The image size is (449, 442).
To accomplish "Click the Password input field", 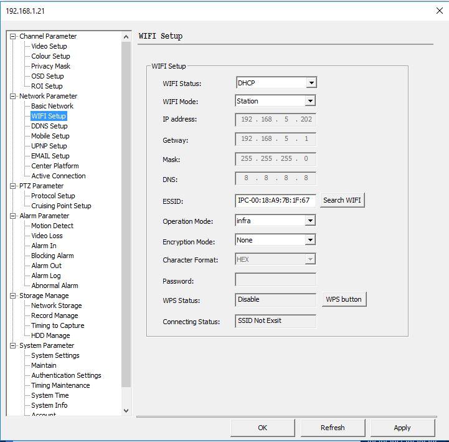I will pos(275,279).
